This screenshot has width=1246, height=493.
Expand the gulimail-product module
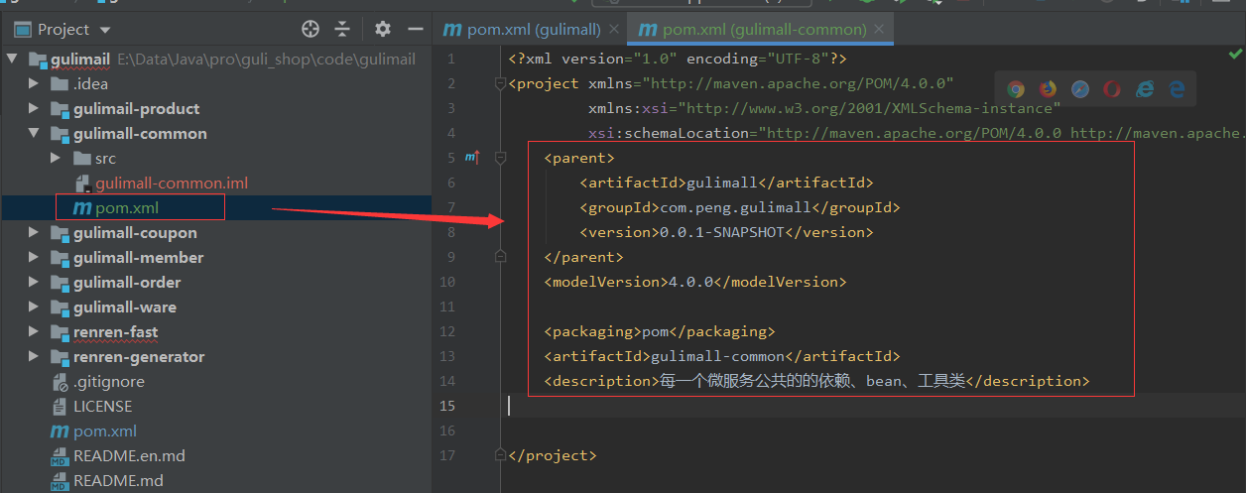[x=34, y=108]
